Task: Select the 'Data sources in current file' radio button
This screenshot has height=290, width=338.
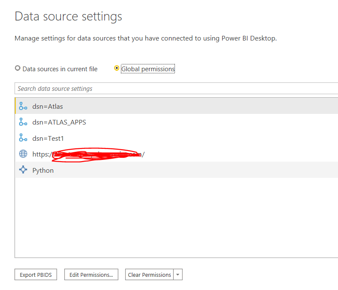Action: click(17, 68)
